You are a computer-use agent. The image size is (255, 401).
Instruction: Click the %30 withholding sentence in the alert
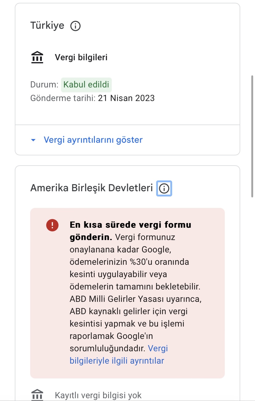[135, 262]
